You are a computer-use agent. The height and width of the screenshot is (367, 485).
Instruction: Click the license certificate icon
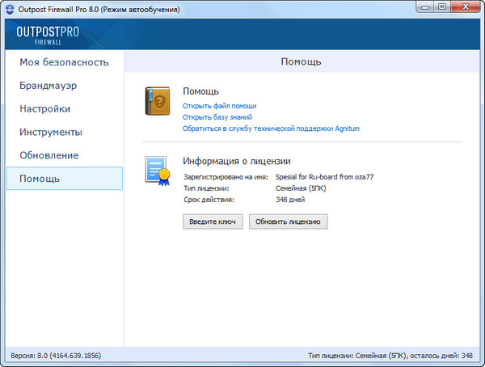pyautogui.click(x=159, y=172)
